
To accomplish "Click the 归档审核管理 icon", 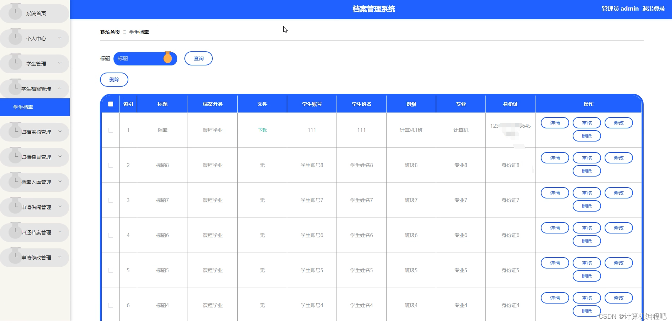I will tap(15, 131).
